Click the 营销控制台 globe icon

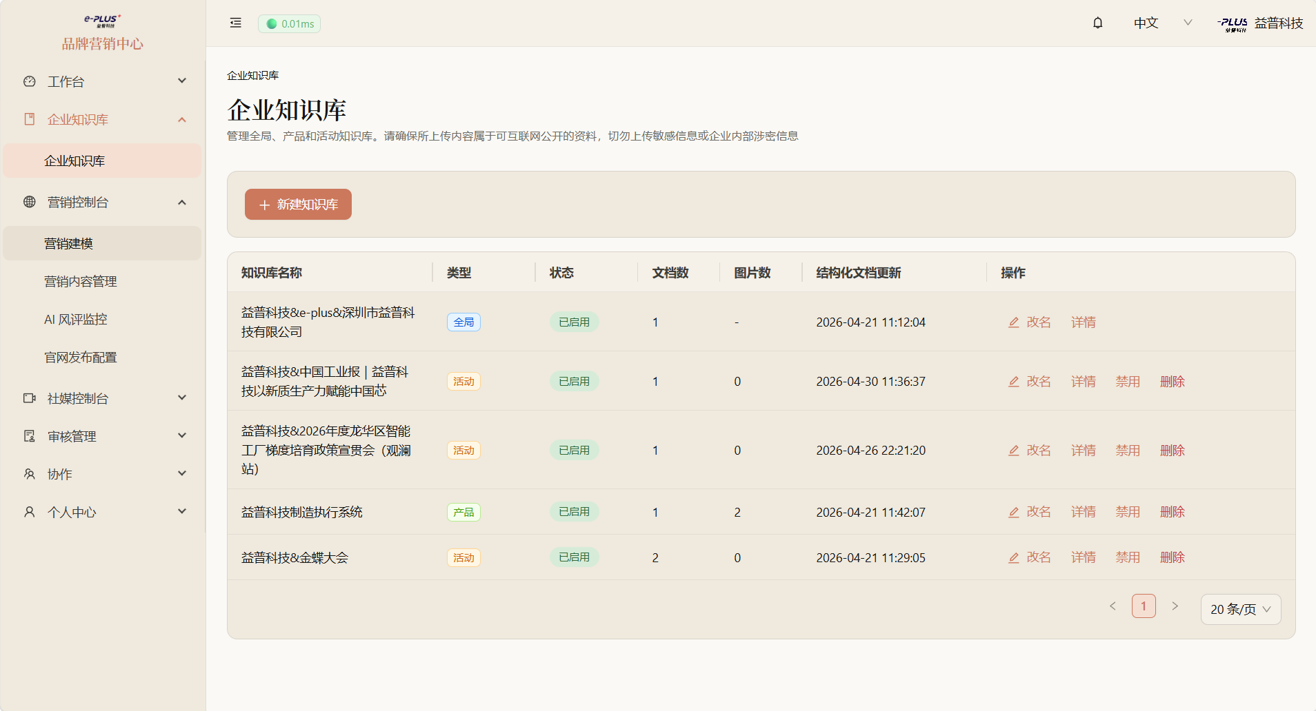[30, 202]
